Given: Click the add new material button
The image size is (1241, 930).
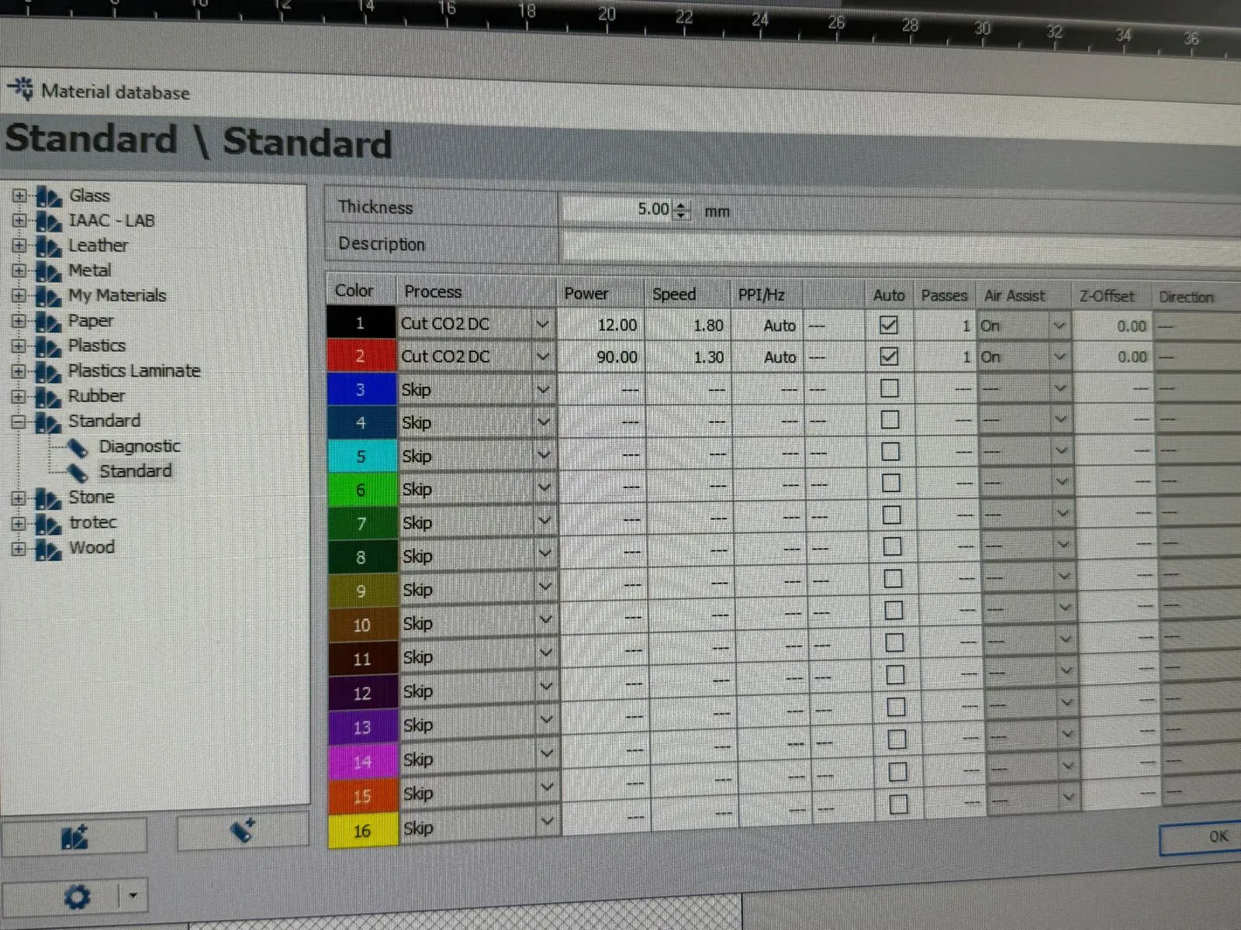Looking at the screenshot, I should pos(243,832).
